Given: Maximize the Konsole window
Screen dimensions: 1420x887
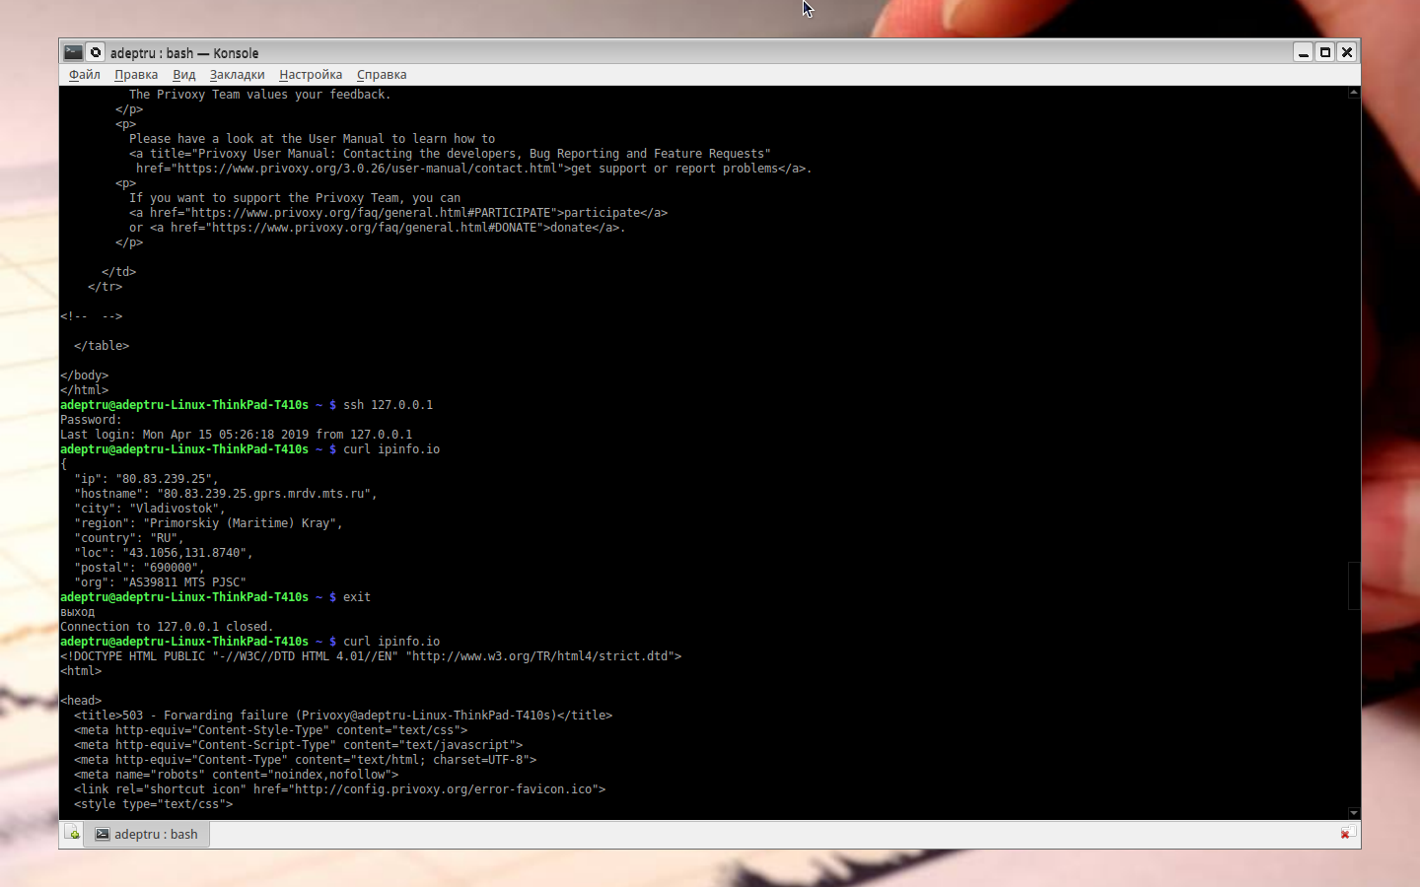Looking at the screenshot, I should [x=1325, y=52].
